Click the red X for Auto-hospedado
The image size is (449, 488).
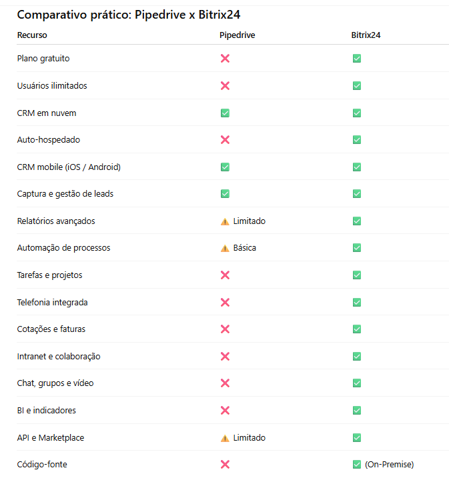tap(225, 140)
